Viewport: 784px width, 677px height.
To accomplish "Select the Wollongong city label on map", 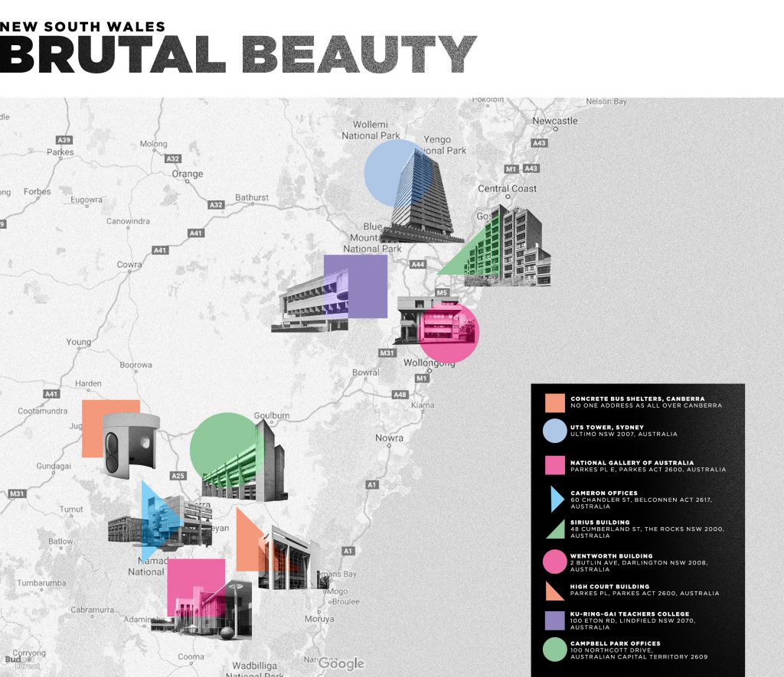I will pos(430,363).
